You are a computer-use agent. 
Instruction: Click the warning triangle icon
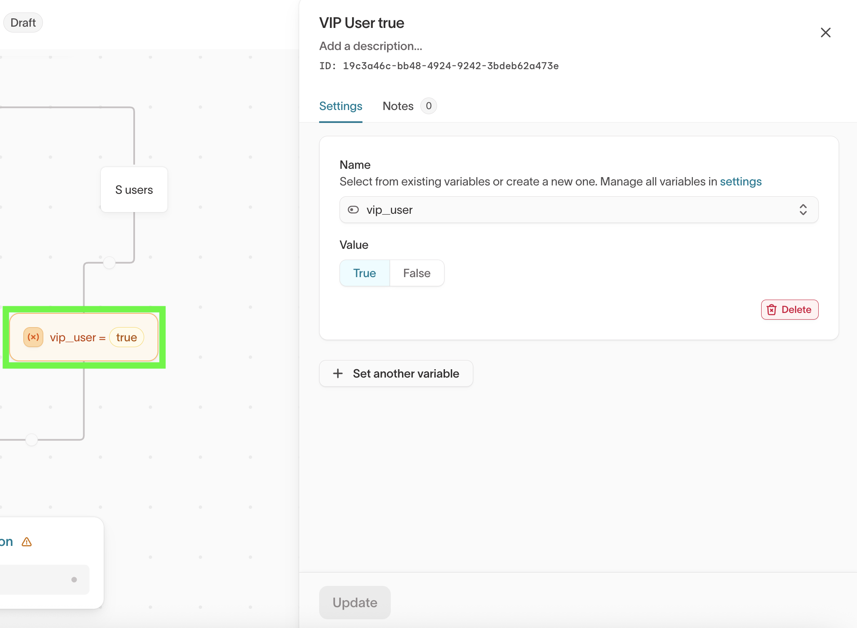(27, 542)
